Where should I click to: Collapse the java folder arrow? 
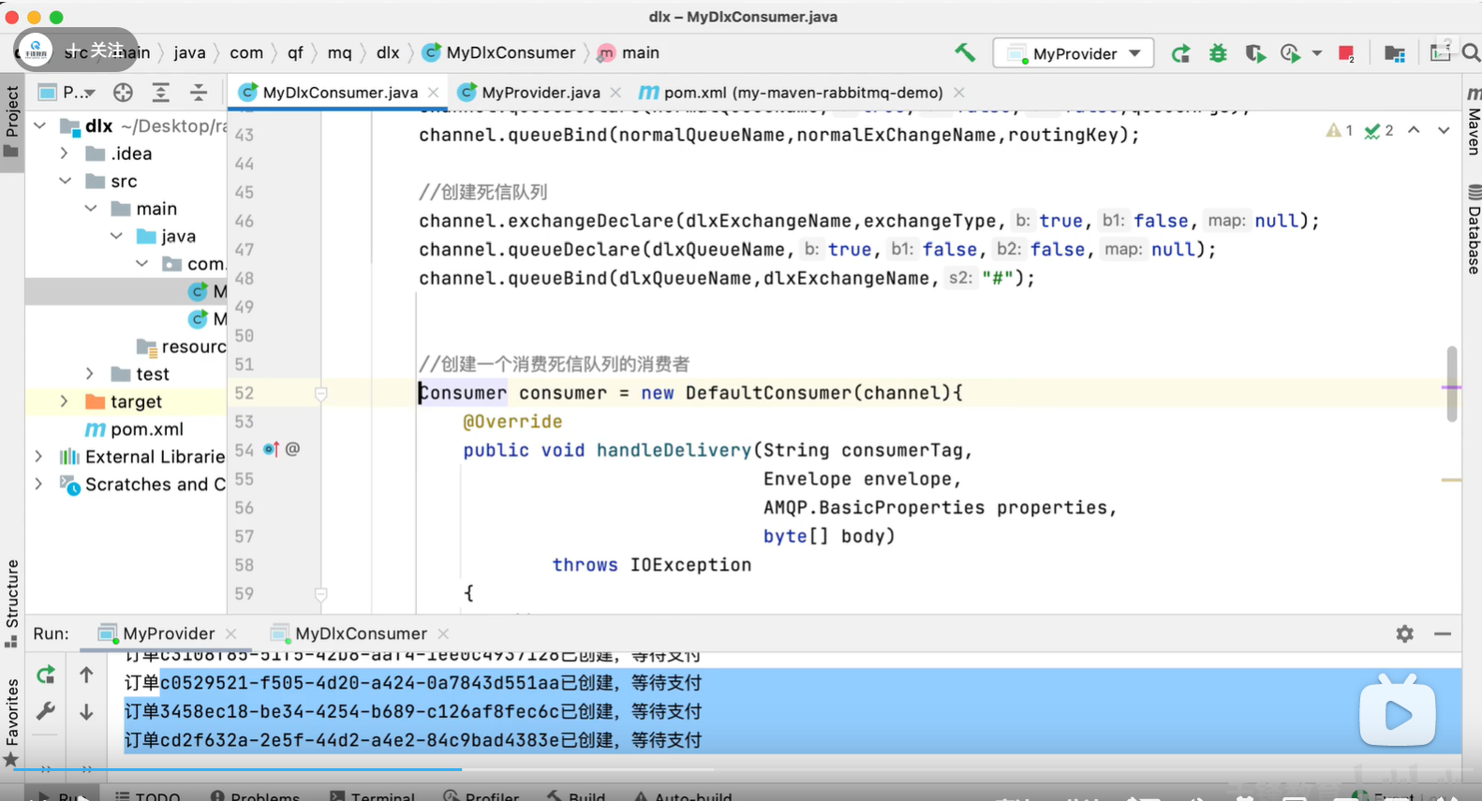pos(115,236)
